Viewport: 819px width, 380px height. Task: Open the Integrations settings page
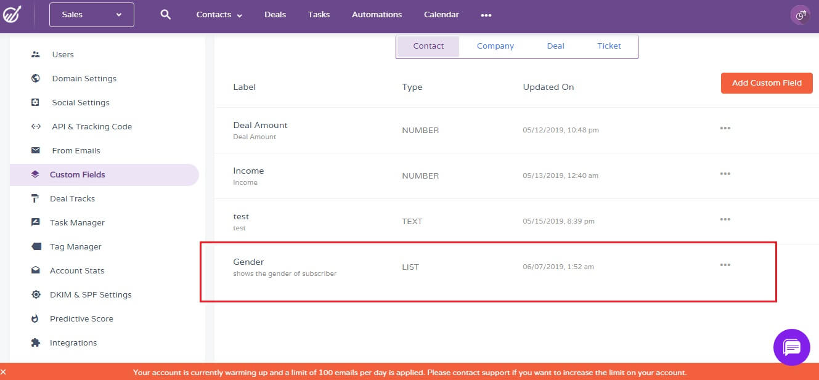(x=73, y=342)
